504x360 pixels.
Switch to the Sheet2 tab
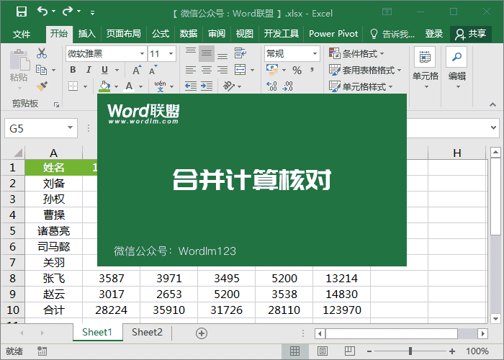tap(147, 332)
